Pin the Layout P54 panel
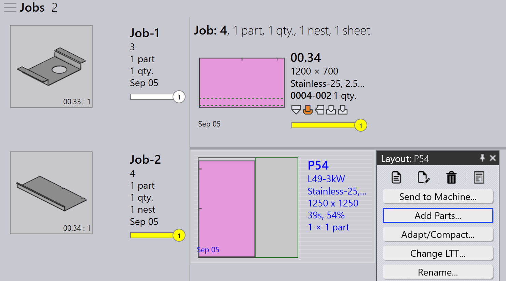 (482, 158)
